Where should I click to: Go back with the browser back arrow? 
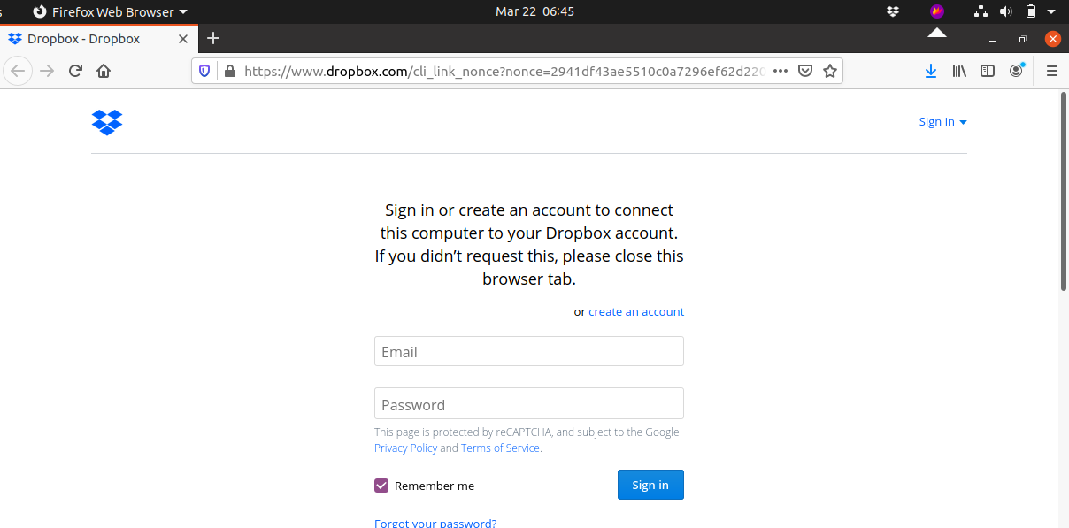point(18,71)
